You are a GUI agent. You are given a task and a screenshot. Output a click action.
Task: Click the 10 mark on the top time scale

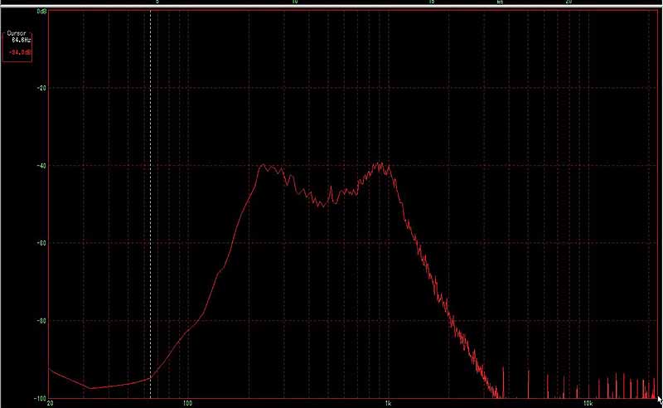[293, 2]
